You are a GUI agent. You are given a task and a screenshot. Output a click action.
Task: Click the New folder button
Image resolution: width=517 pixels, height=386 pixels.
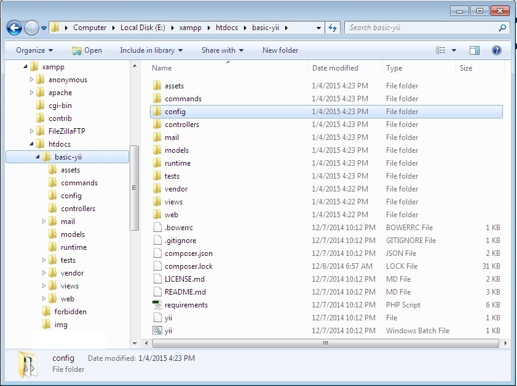(280, 50)
